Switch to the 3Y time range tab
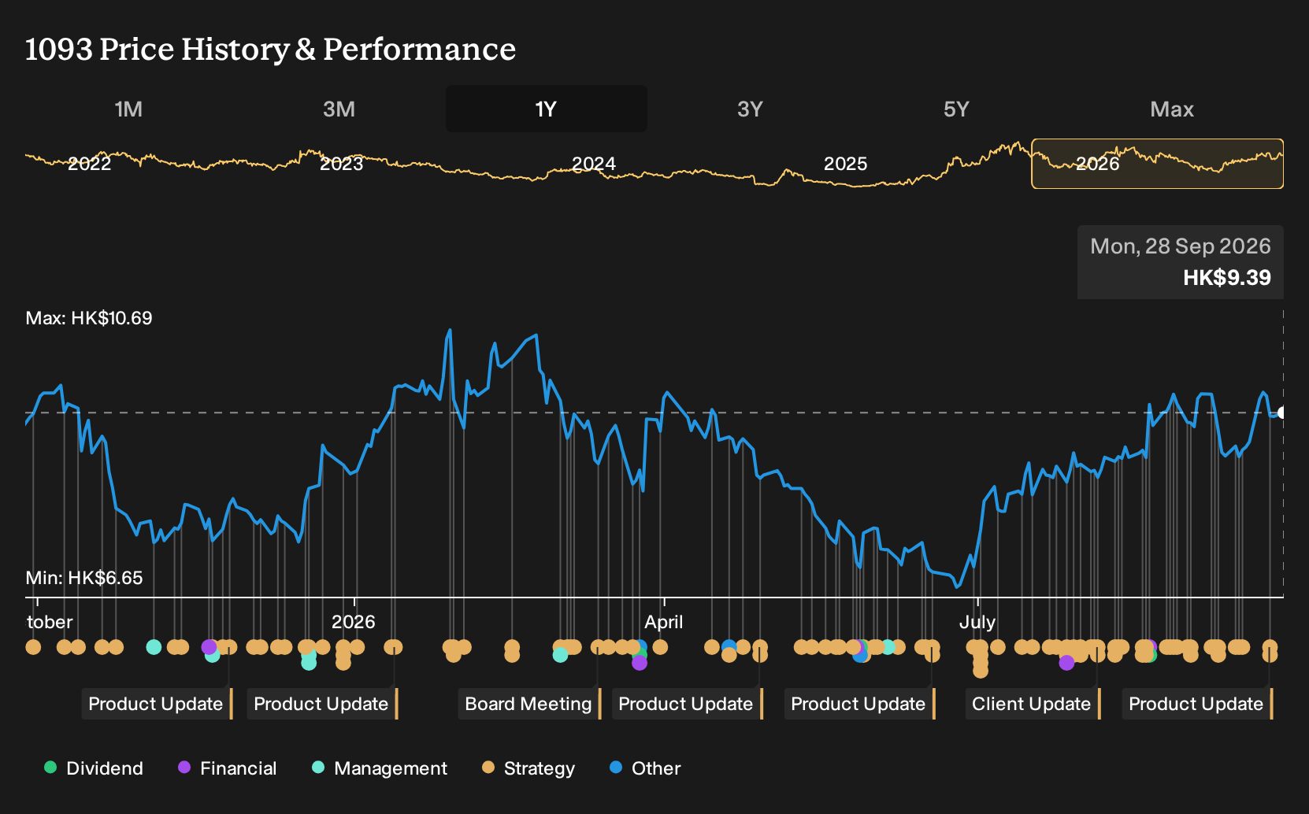The image size is (1309, 814). point(750,109)
